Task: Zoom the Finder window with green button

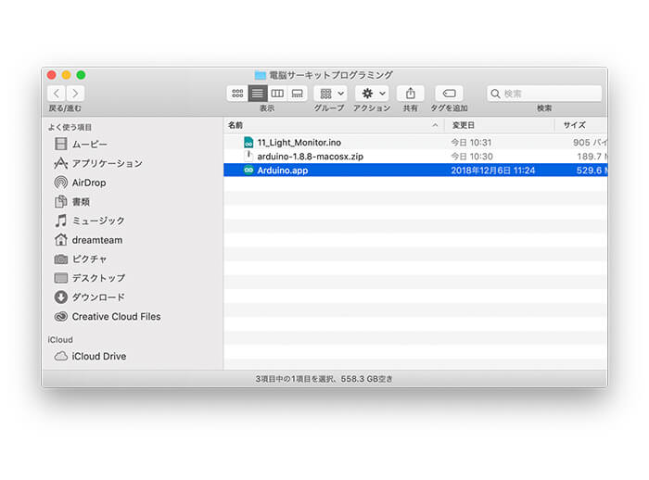Action: coord(82,75)
